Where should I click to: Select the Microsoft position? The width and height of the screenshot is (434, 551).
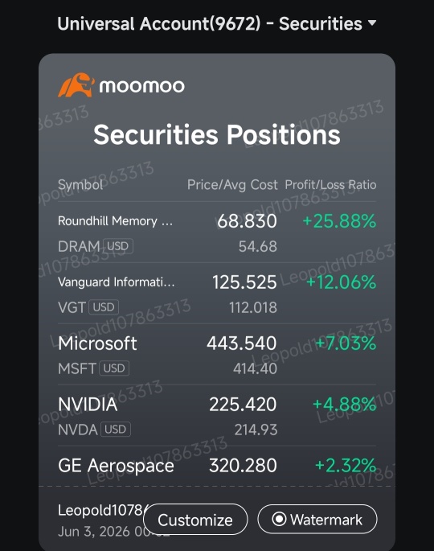pos(217,354)
